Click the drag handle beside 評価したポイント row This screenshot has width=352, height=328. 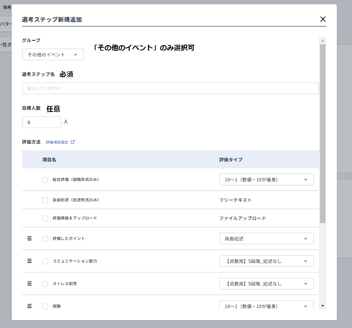(x=29, y=238)
